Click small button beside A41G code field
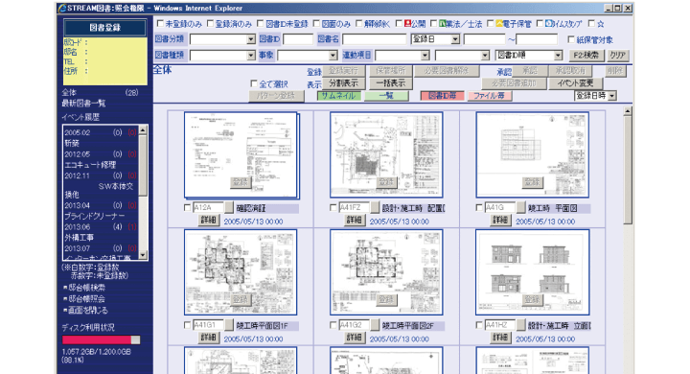The height and width of the screenshot is (374, 690). [x=521, y=207]
